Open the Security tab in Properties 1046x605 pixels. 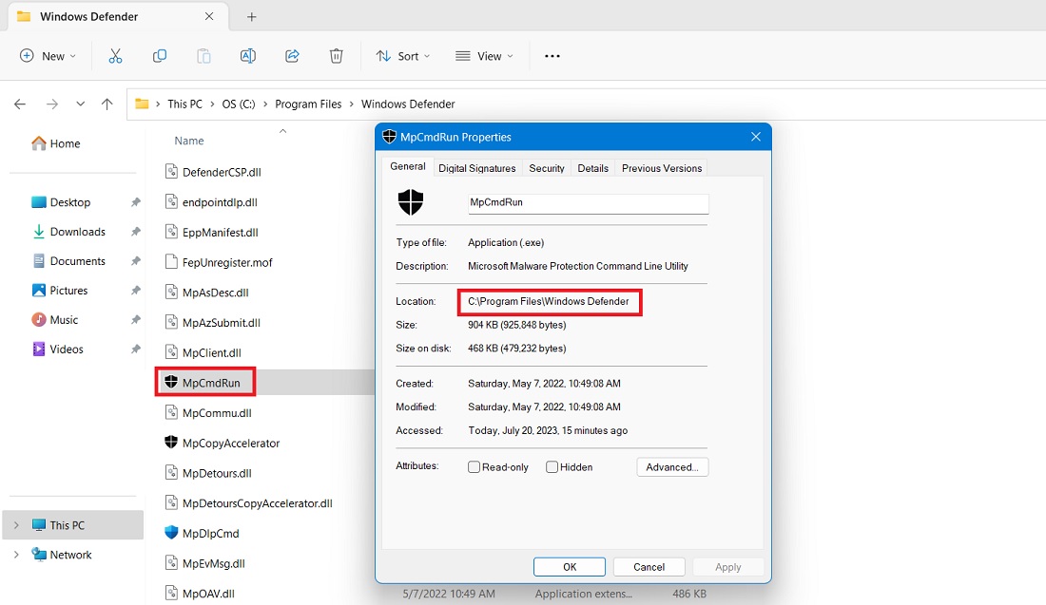[x=546, y=168]
